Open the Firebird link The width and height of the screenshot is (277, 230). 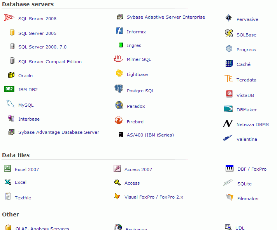[135, 122]
